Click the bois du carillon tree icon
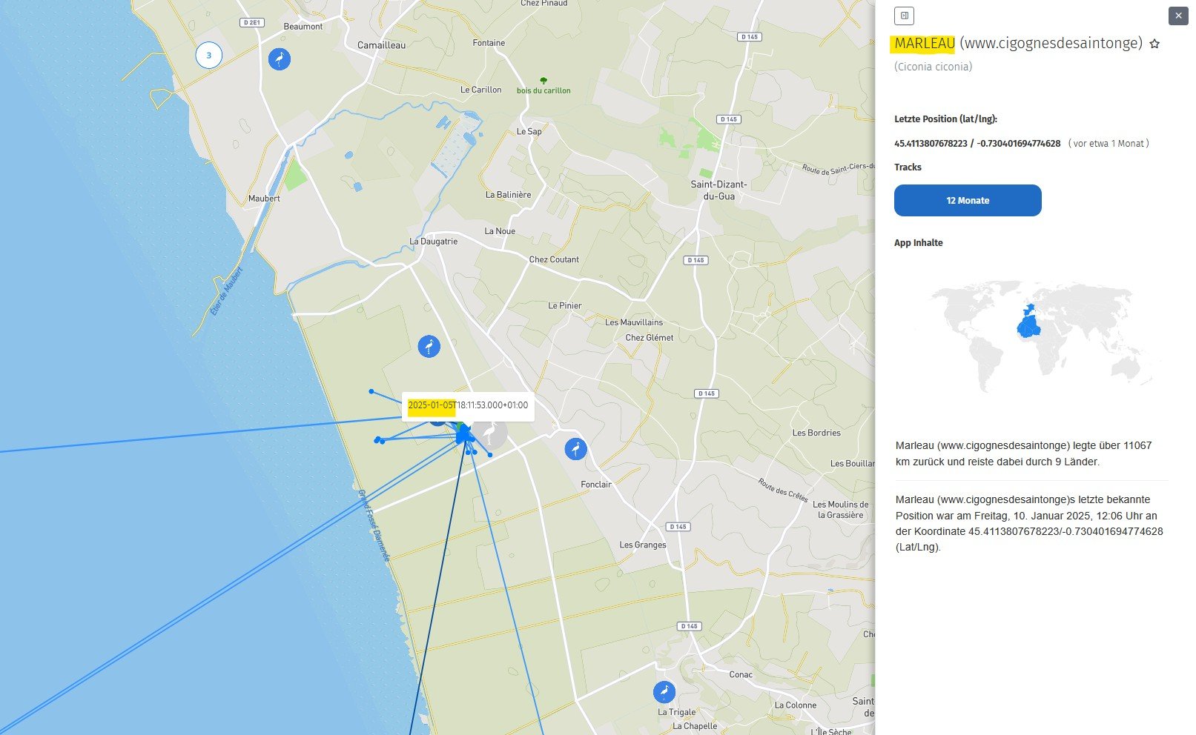 click(544, 81)
